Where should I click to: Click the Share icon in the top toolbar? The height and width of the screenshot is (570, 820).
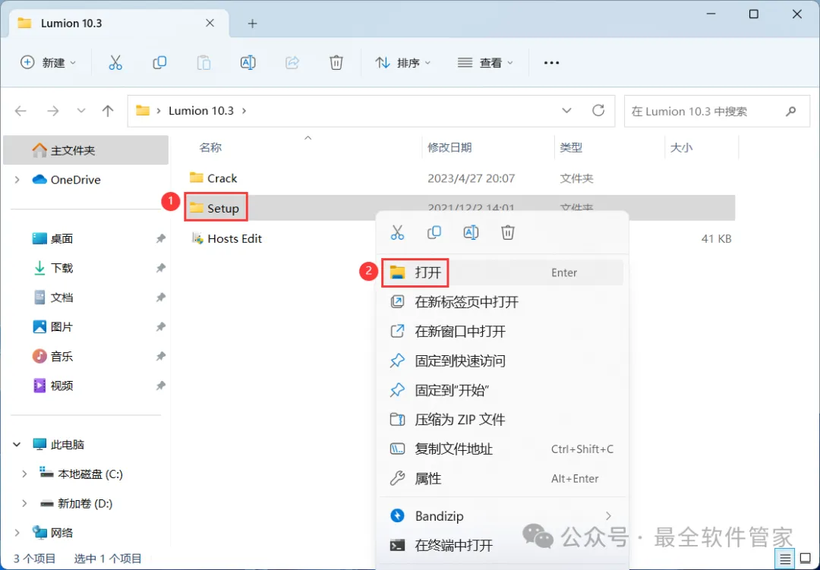pyautogui.click(x=292, y=63)
